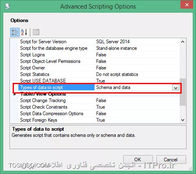
Task: Select Script for the database engine type
Action: pos(54,48)
